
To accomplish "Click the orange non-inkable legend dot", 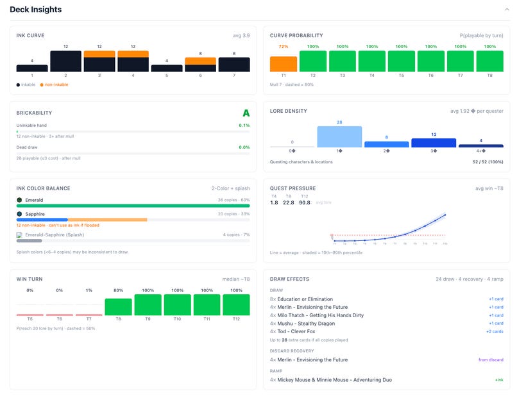I will [x=42, y=85].
